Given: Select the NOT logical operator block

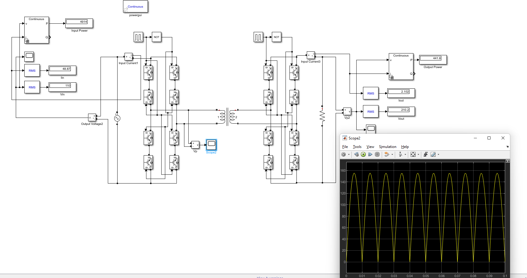Looking at the screenshot, I should (156, 37).
